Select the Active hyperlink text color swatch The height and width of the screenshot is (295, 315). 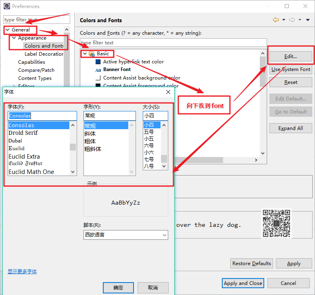98,61
